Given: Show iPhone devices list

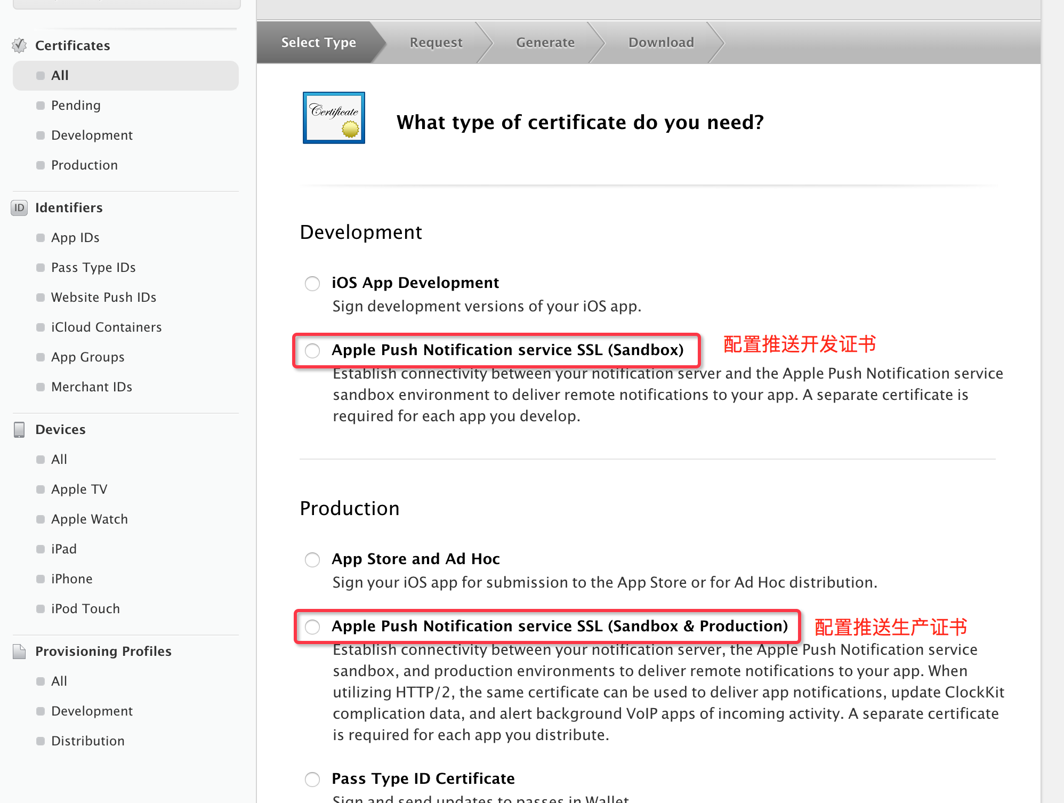Looking at the screenshot, I should coord(71,579).
